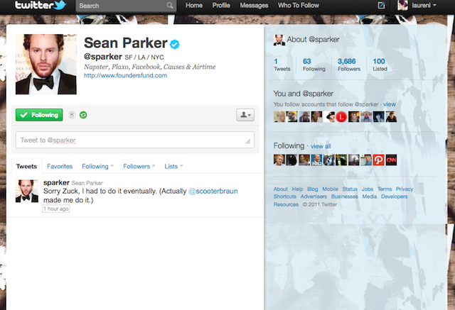Open the user actions dropdown button
This screenshot has width=455, height=310.
[x=245, y=115]
